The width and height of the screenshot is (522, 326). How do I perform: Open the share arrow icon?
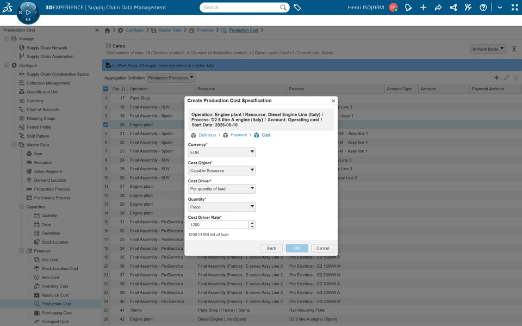point(438,7)
